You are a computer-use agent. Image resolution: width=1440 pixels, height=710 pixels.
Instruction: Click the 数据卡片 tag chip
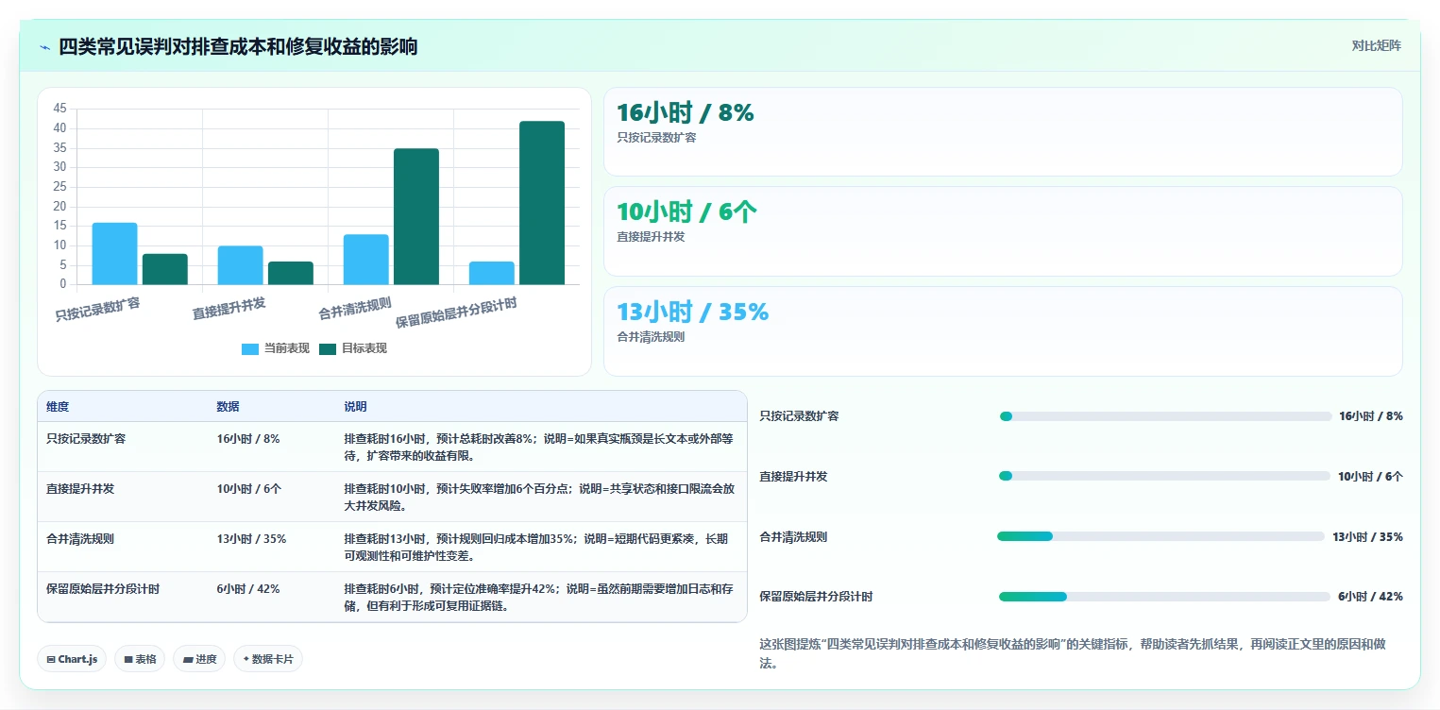[268, 659]
